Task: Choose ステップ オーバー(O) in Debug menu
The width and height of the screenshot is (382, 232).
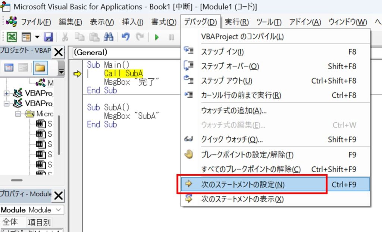Action: coord(275,66)
